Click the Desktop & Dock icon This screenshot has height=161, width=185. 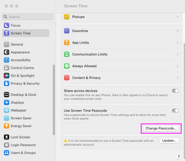[x=6, y=95]
